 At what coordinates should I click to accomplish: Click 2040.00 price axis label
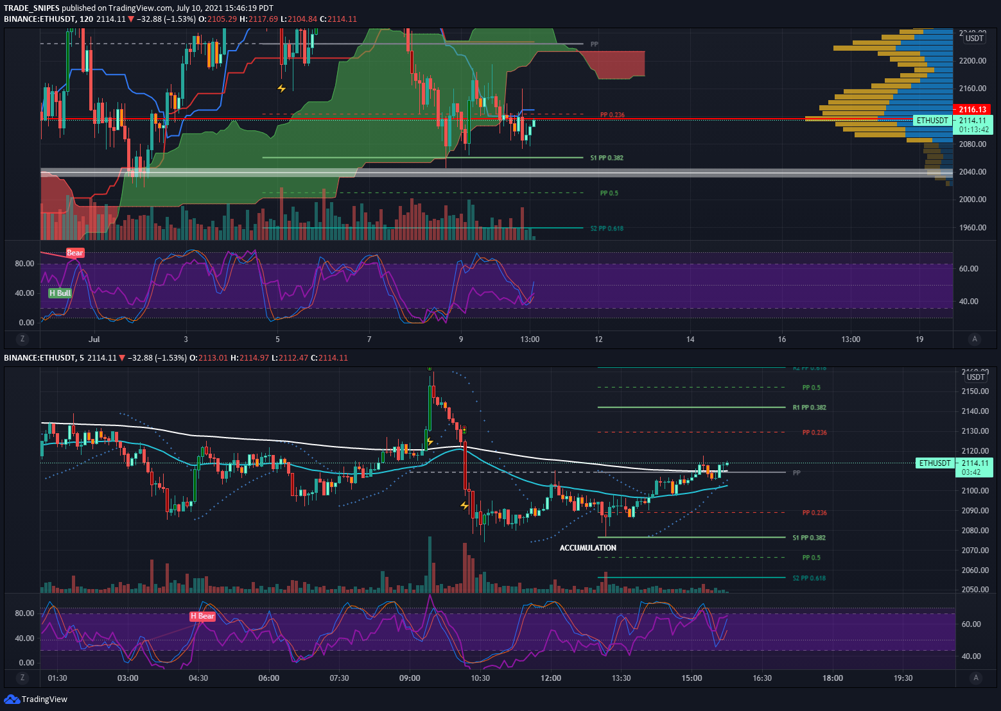972,172
